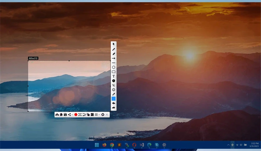Open the small dropdown beside share icon
This screenshot has width=261, height=151.
coord(72,115)
